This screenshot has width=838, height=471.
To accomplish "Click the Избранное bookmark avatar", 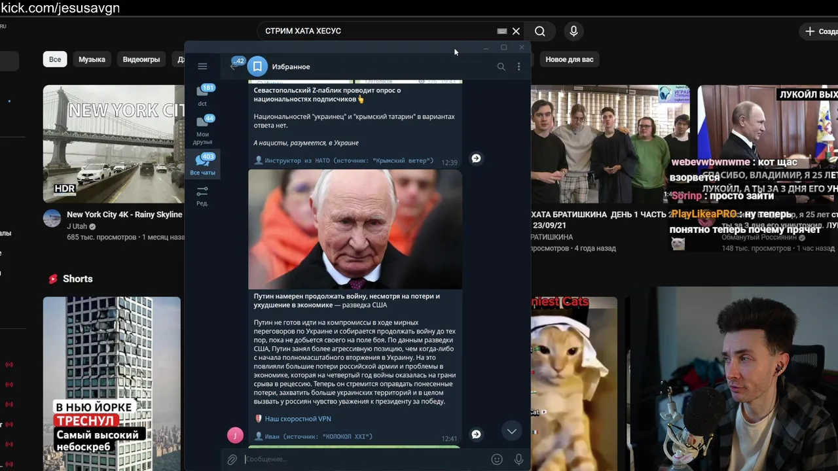I will 257,67.
